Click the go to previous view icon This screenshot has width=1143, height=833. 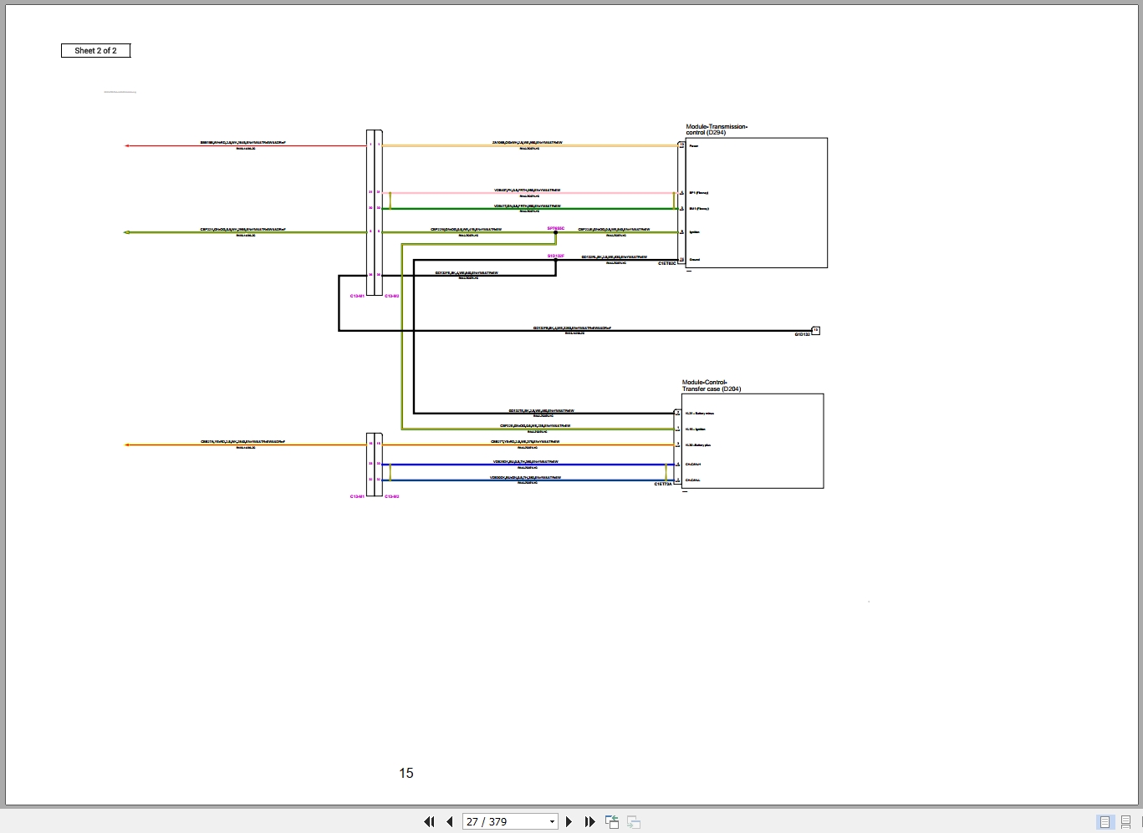pyautogui.click(x=612, y=821)
